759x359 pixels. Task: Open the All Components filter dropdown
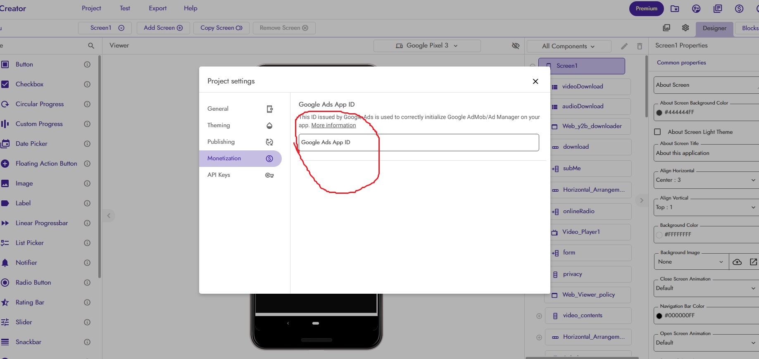tap(569, 46)
